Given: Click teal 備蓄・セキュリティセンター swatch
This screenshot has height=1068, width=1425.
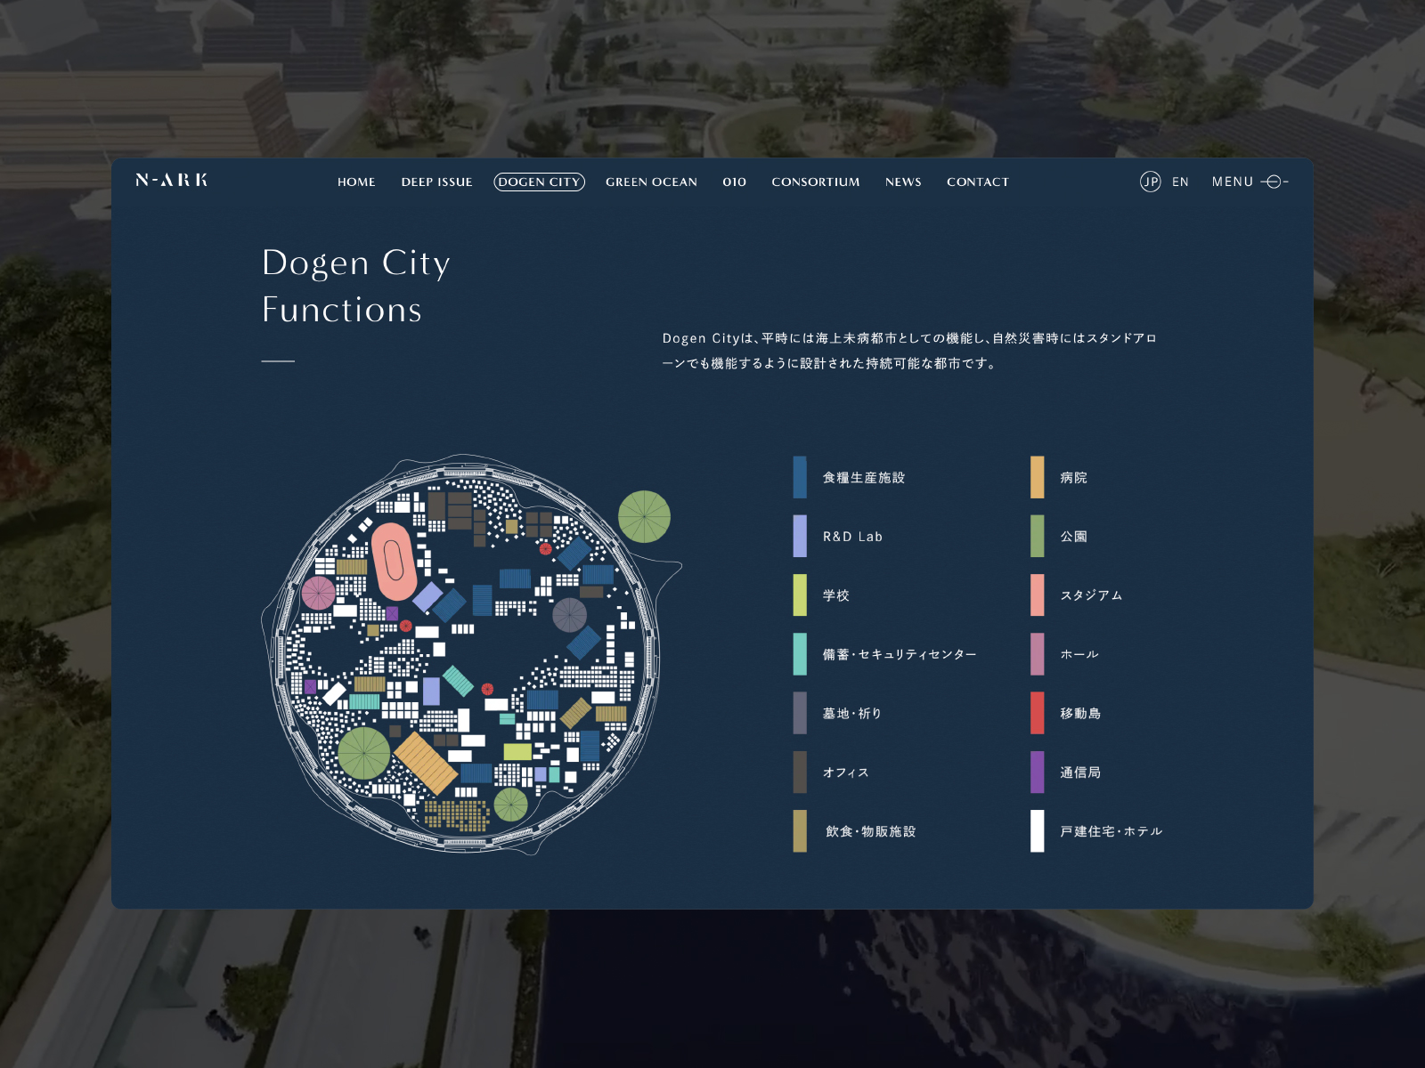Looking at the screenshot, I should click(x=800, y=654).
